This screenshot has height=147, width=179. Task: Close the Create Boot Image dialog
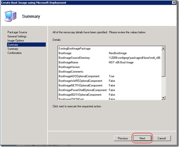[x=174, y=2]
